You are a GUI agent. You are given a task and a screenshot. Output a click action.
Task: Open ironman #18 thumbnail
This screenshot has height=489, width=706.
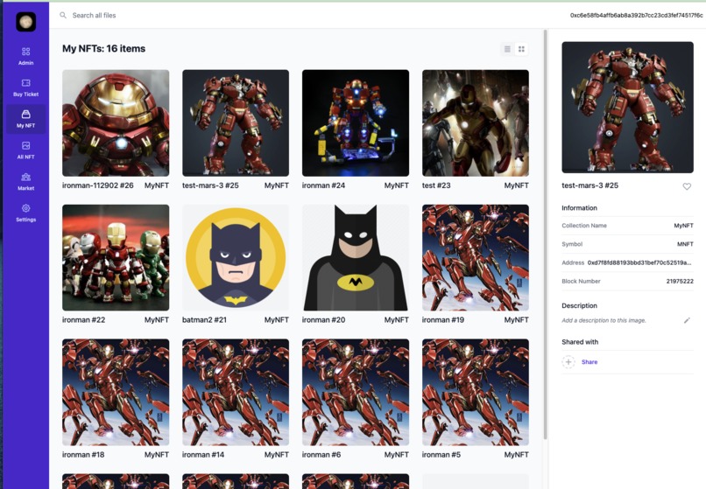tap(116, 392)
